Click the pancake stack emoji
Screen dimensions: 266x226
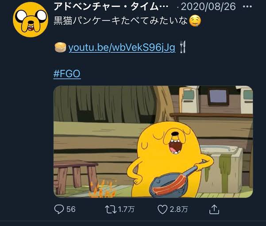[x=60, y=47]
